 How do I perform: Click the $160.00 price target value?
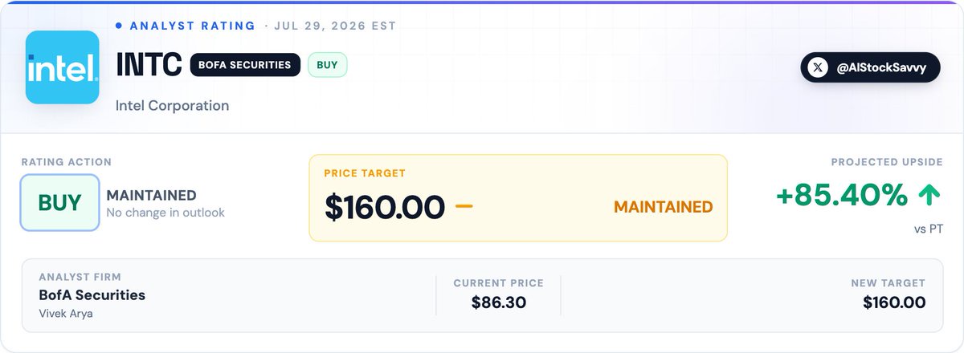[x=384, y=206]
